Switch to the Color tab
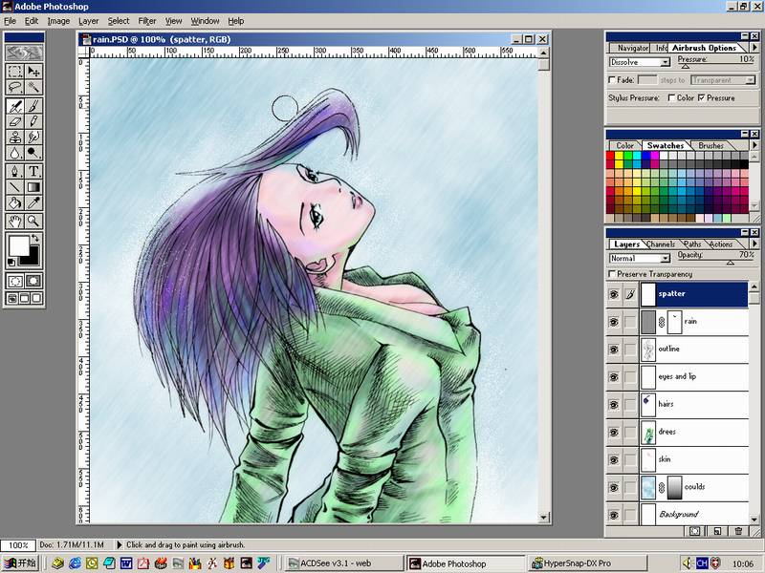Screen dimensions: 765x573 624,146
